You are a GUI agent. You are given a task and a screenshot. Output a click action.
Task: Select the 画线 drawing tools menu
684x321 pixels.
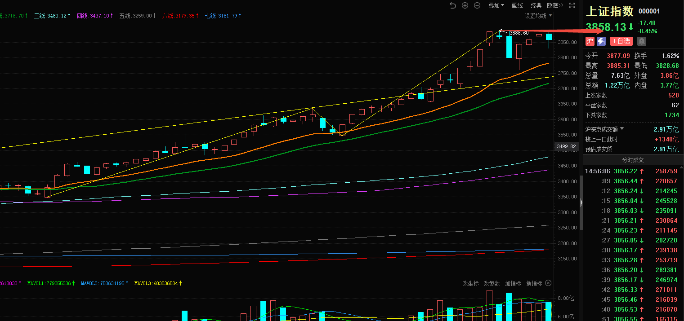pos(518,5)
